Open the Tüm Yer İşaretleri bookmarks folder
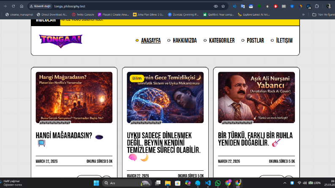Screen dimensions: 335x188 click(324, 14)
